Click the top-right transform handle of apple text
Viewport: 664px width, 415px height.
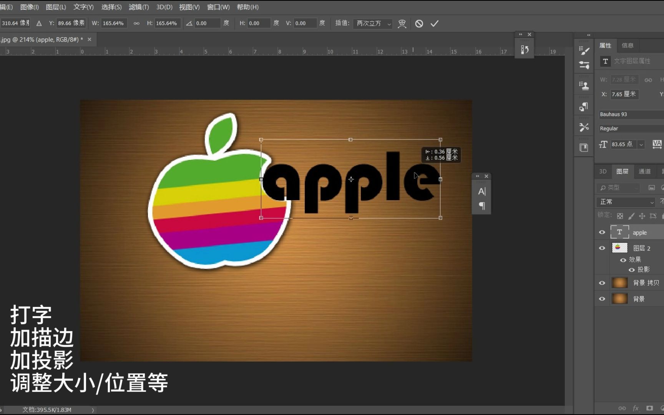(440, 140)
